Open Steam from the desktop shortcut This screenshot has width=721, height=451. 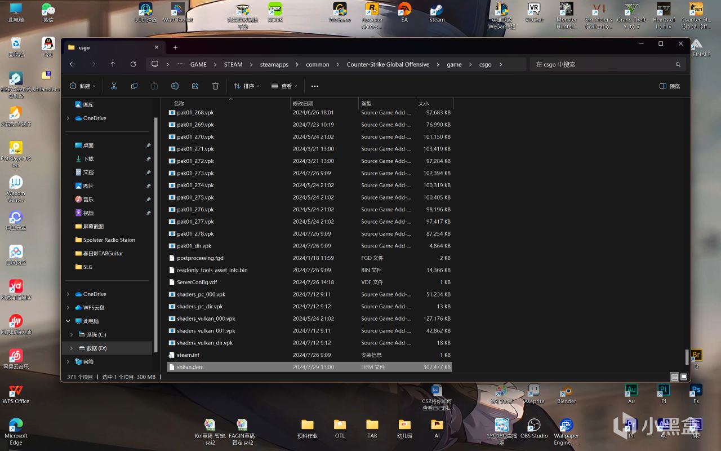pyautogui.click(x=437, y=12)
